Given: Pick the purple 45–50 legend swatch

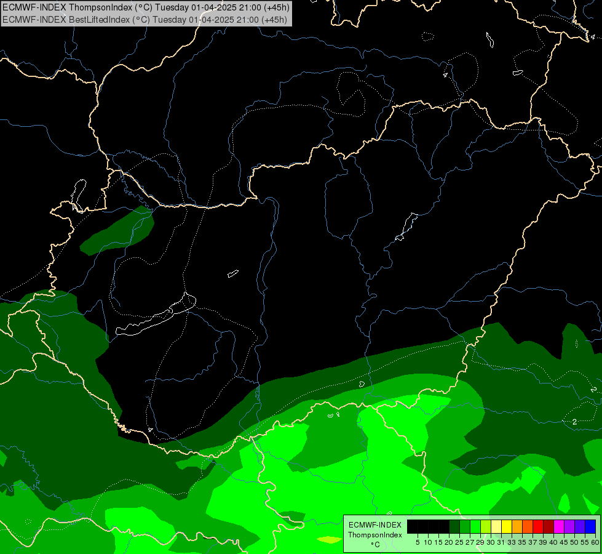Looking at the screenshot, I should click(x=569, y=526).
